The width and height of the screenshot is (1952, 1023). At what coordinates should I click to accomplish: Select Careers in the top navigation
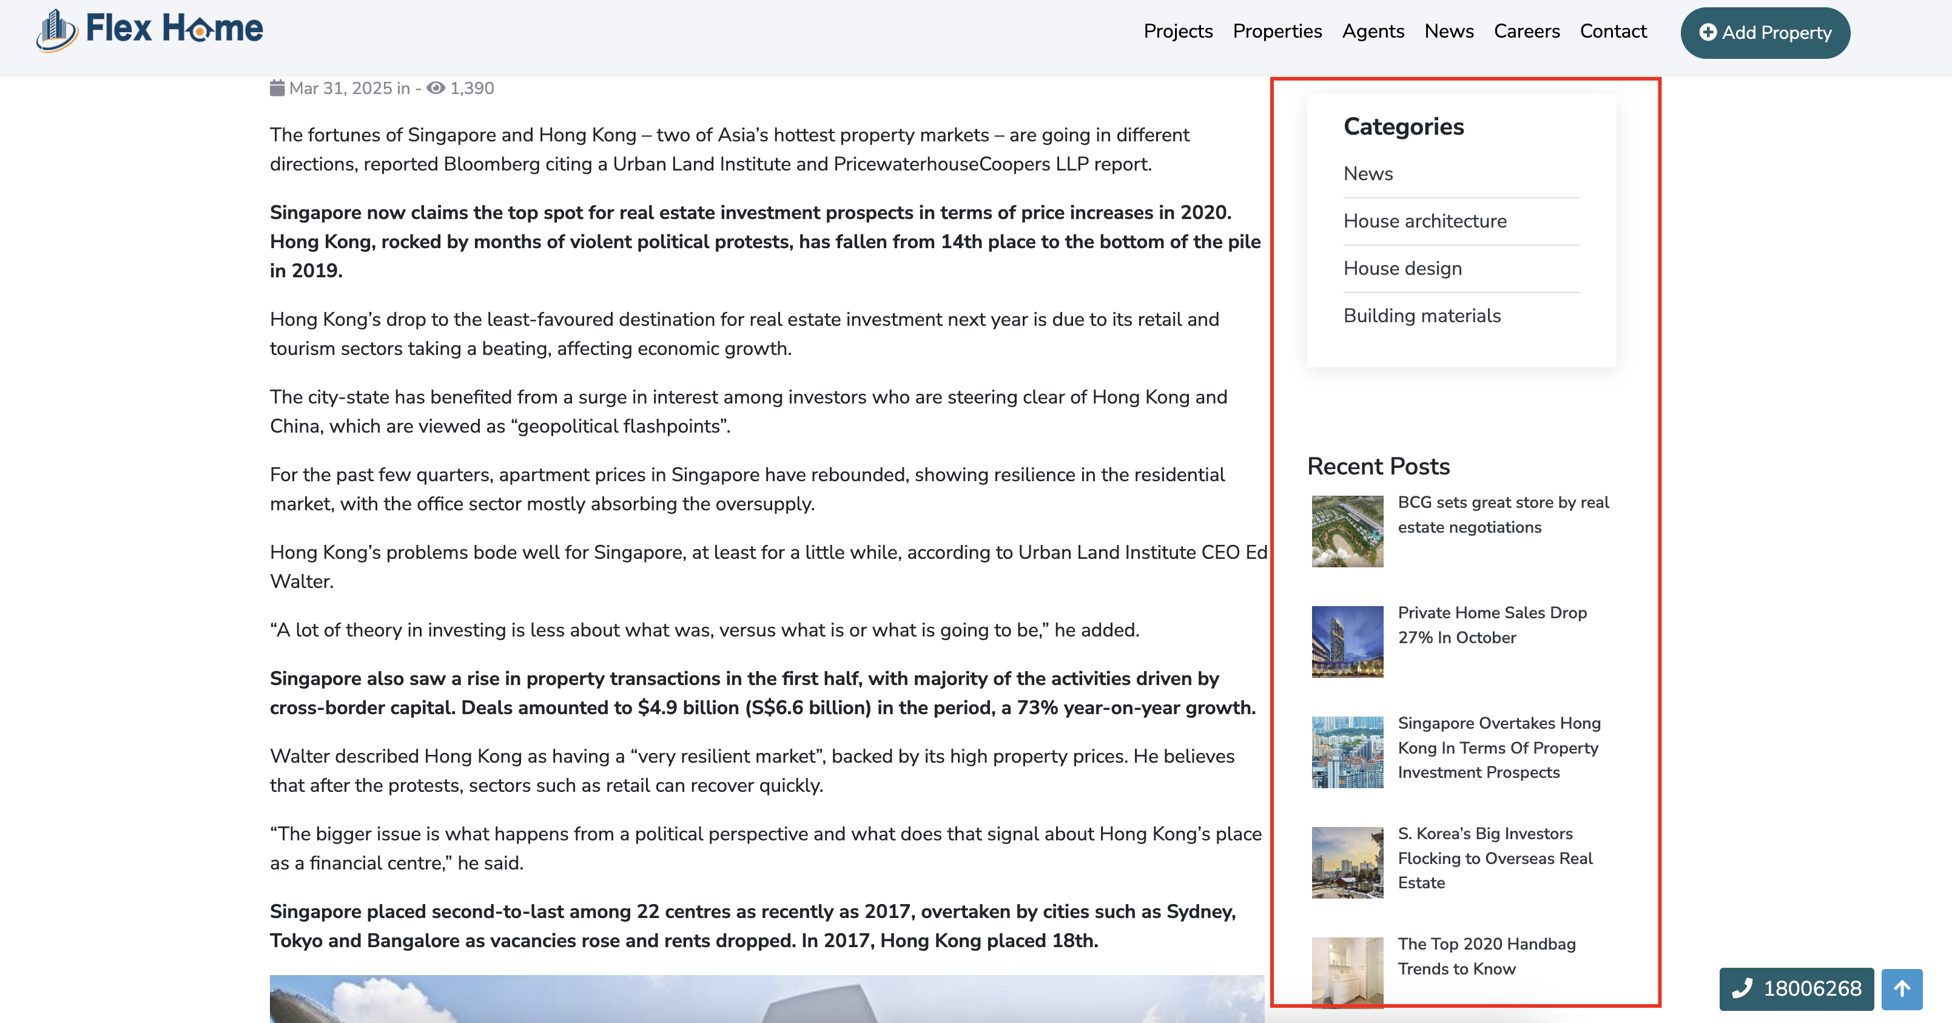click(1526, 31)
